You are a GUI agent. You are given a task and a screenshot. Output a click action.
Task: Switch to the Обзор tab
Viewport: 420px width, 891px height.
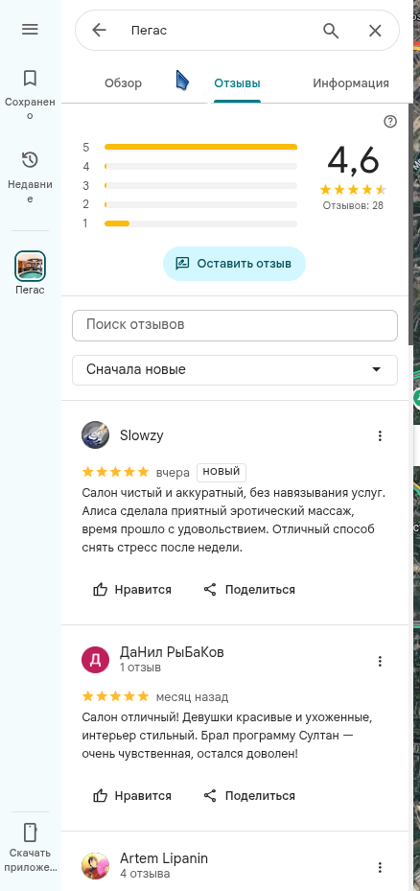pos(124,83)
